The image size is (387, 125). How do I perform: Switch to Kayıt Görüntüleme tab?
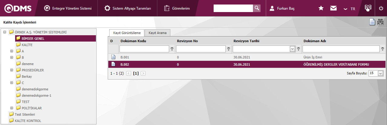(x=126, y=33)
